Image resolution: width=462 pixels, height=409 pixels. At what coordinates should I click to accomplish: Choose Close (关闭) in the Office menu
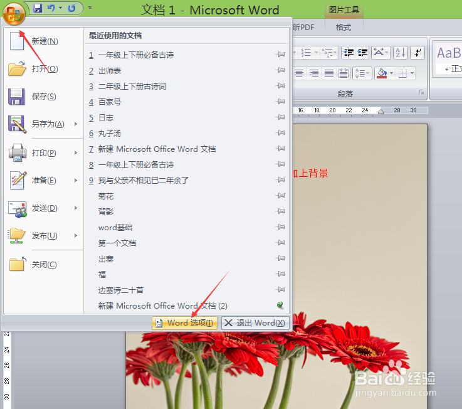[43, 265]
